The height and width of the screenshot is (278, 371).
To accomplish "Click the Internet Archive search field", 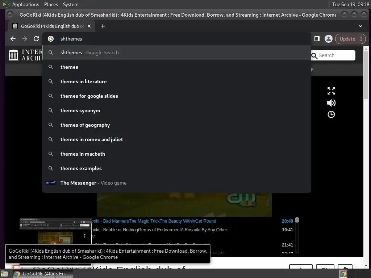I will [x=333, y=55].
